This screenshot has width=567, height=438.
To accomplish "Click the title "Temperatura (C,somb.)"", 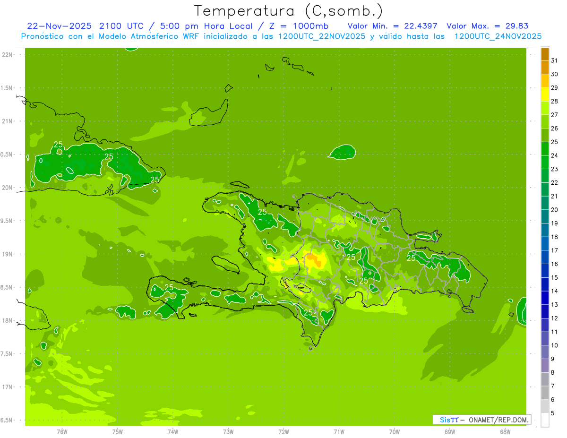I will pyautogui.click(x=288, y=11).
